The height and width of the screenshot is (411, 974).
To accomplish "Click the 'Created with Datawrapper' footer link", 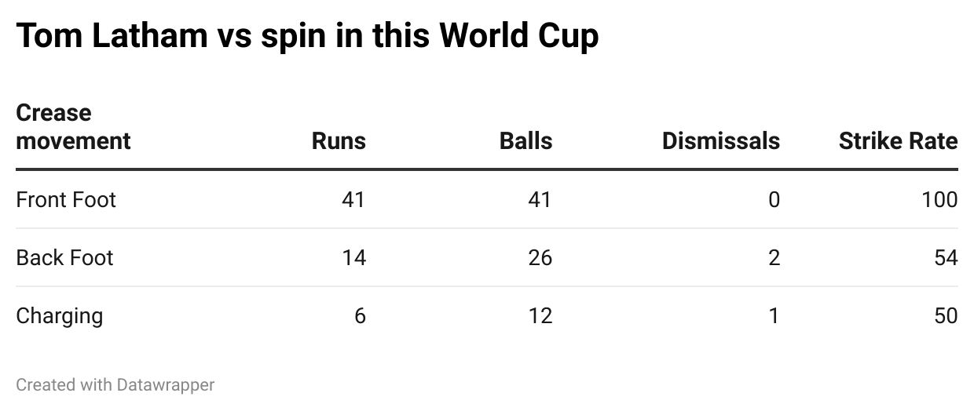I will (115, 384).
